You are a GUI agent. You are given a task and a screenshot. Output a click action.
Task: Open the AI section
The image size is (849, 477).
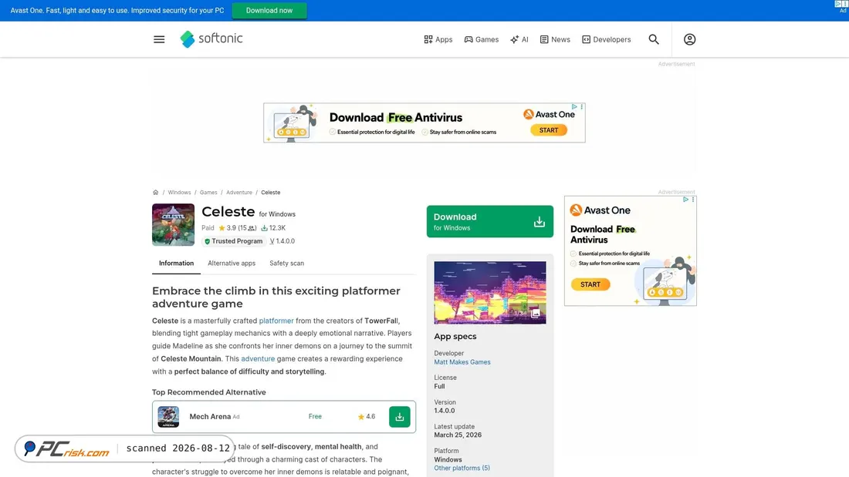[x=519, y=39]
